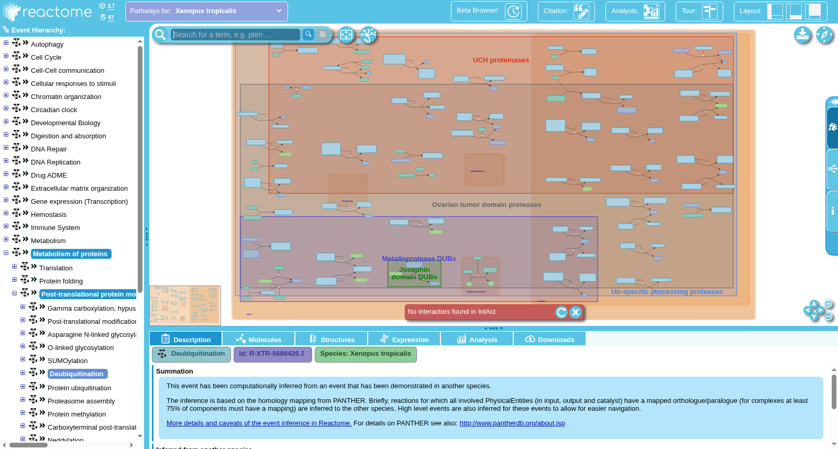
Task: Open the Pathways for species dropdown
Action: tap(206, 11)
